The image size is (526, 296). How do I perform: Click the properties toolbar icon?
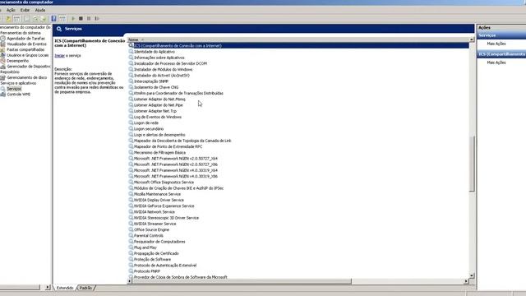[x=27, y=18]
